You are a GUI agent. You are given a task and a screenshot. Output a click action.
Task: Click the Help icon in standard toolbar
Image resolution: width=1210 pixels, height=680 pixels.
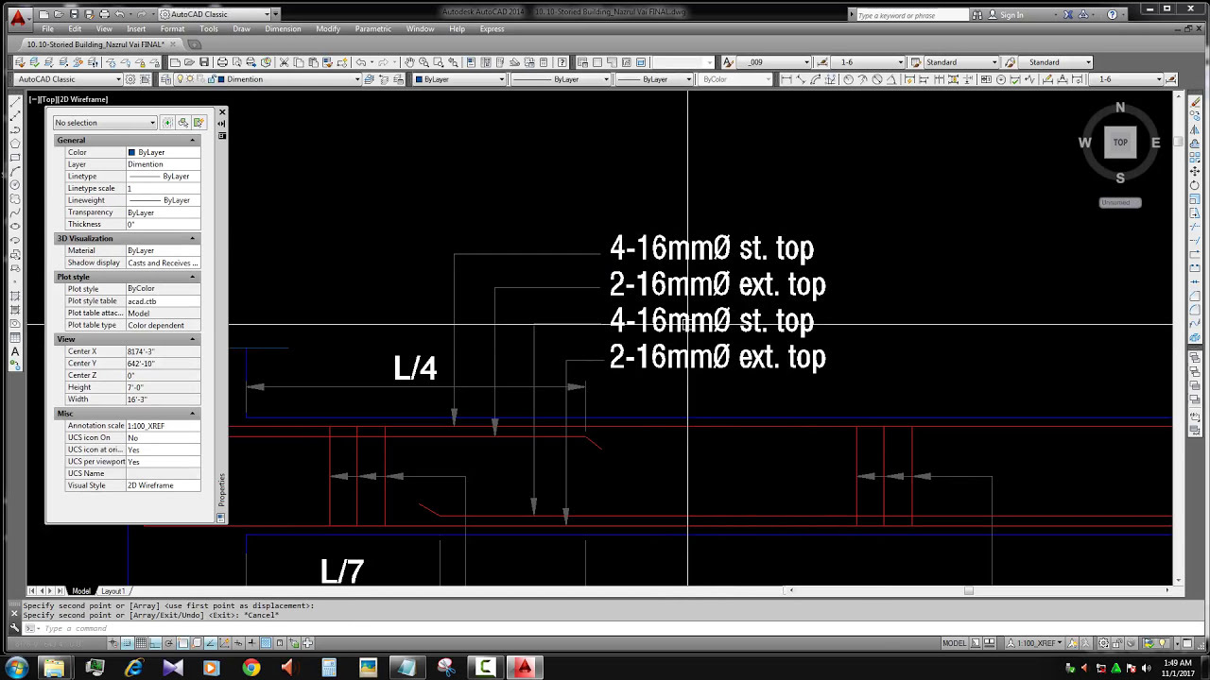[562, 62]
